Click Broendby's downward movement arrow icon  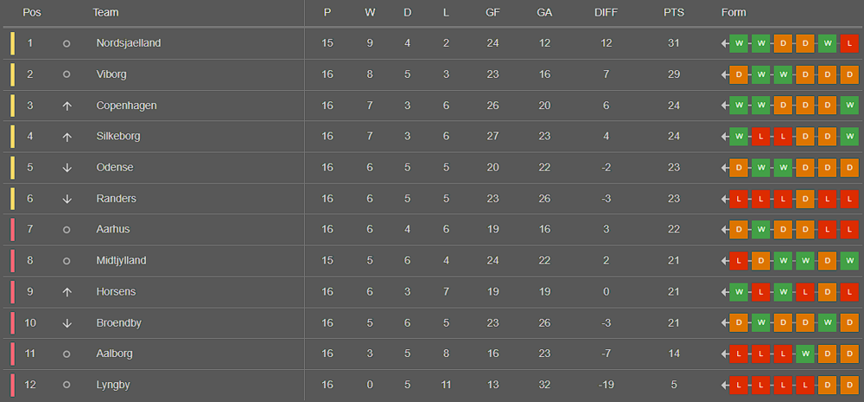pos(67,323)
